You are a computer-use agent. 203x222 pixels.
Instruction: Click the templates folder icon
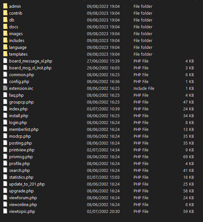(x=5, y=54)
